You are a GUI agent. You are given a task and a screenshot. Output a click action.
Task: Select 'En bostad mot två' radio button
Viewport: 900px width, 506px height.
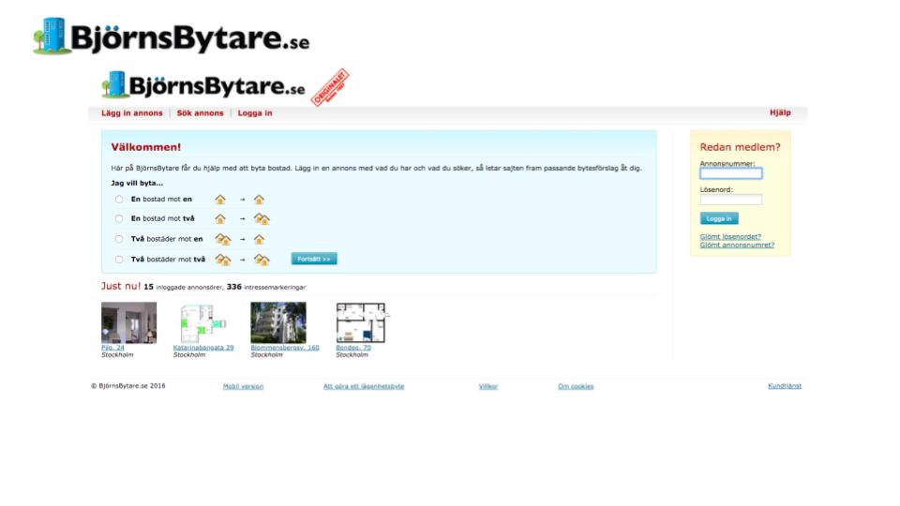click(119, 218)
